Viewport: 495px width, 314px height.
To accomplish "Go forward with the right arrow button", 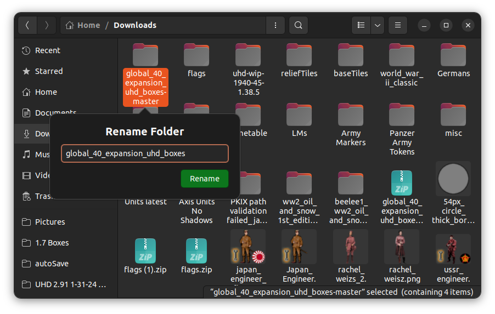I will (x=47, y=25).
